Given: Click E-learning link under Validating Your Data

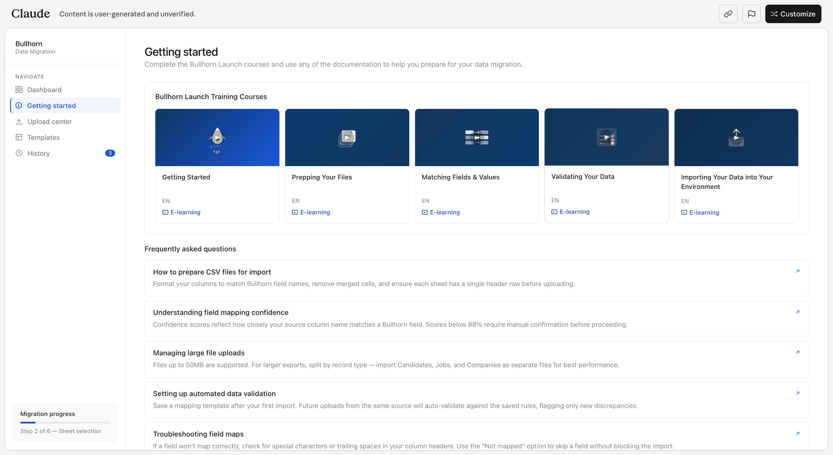Looking at the screenshot, I should 570,211.
